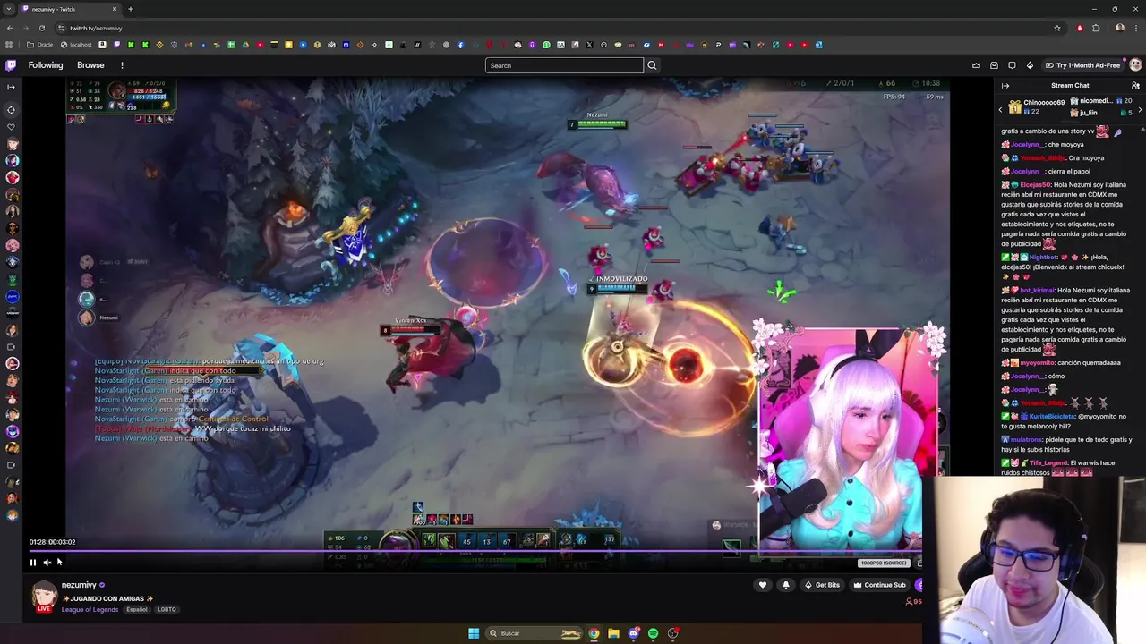The image size is (1146, 644).
Task: Open the more options dots menu
Action: [122, 65]
